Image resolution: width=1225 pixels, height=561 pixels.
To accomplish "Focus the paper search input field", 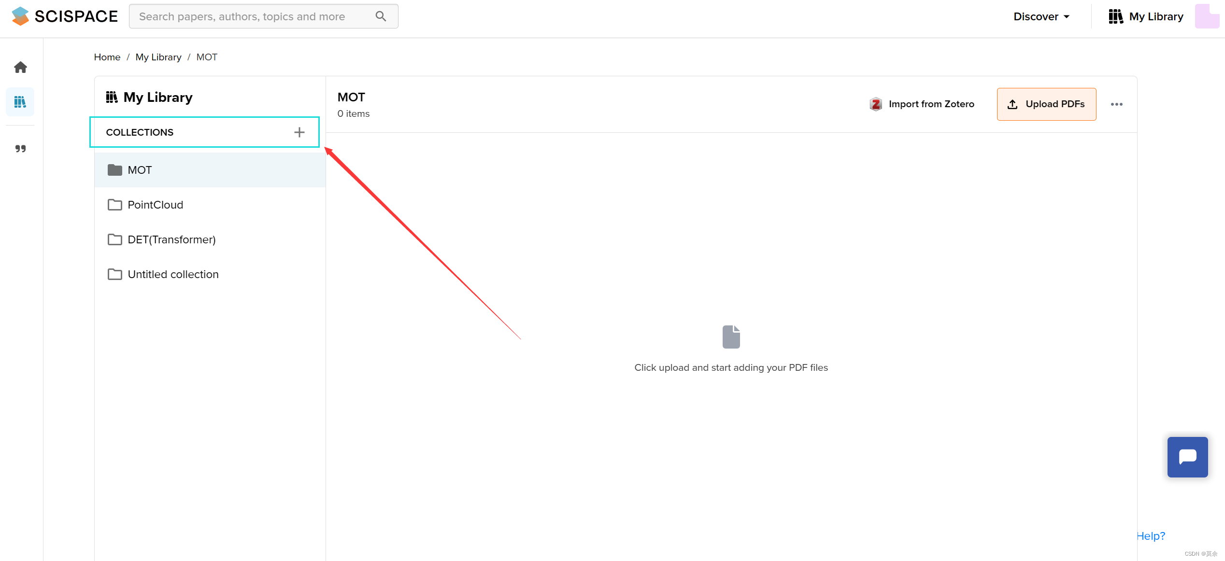I will 251,16.
